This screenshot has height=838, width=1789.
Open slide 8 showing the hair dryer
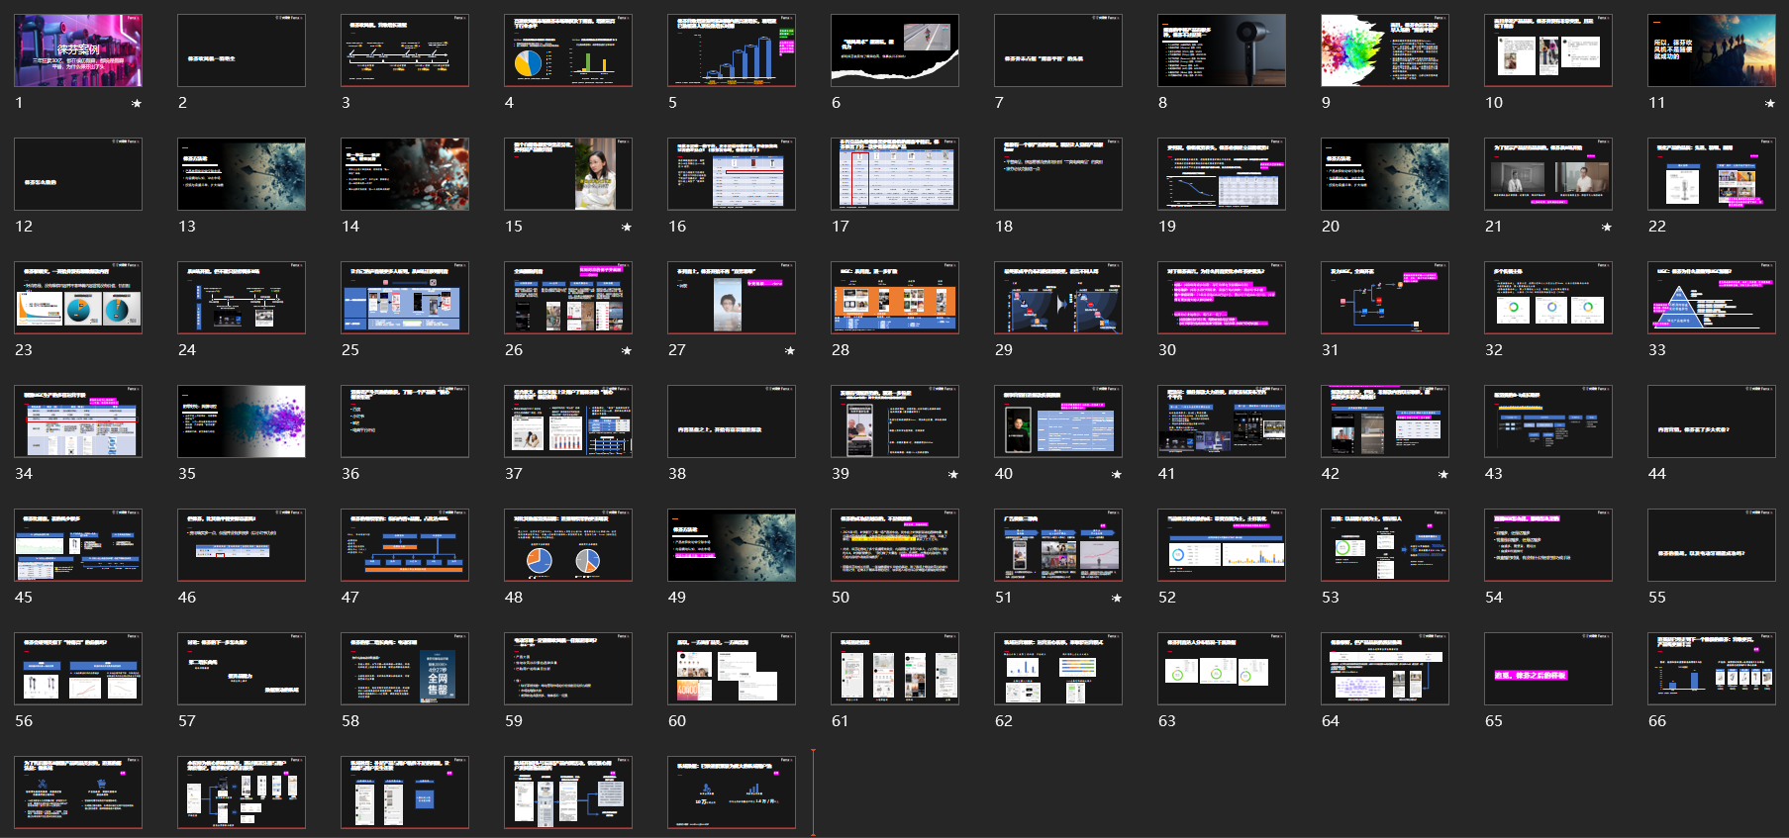click(1222, 50)
